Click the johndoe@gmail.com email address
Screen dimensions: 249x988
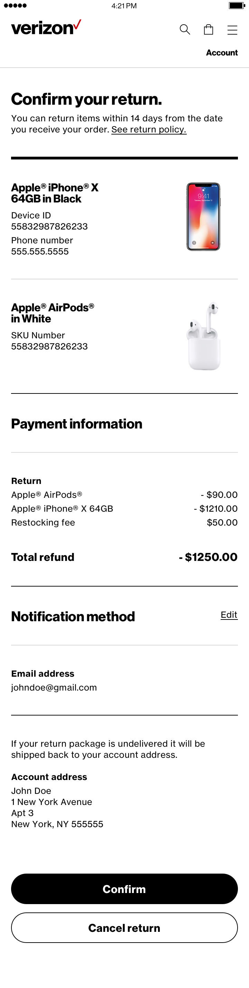[54, 687]
